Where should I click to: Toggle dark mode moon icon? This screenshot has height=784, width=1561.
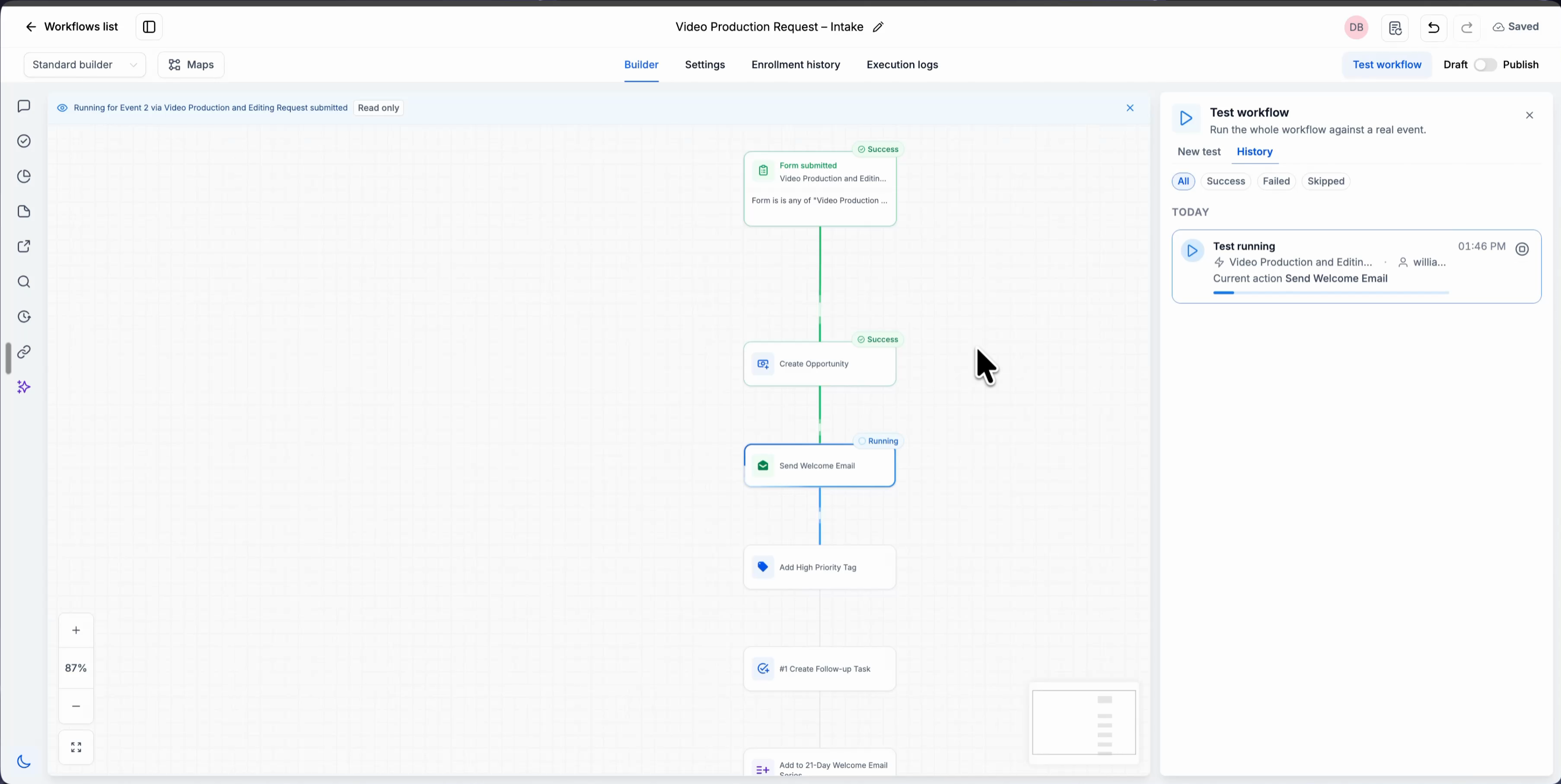pyautogui.click(x=24, y=762)
